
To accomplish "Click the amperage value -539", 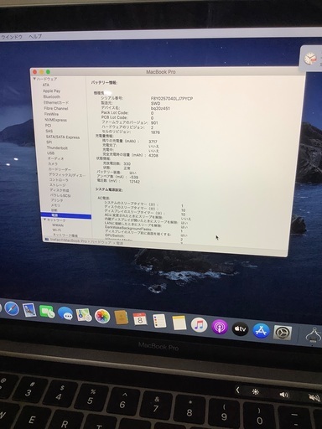I will coord(134,177).
